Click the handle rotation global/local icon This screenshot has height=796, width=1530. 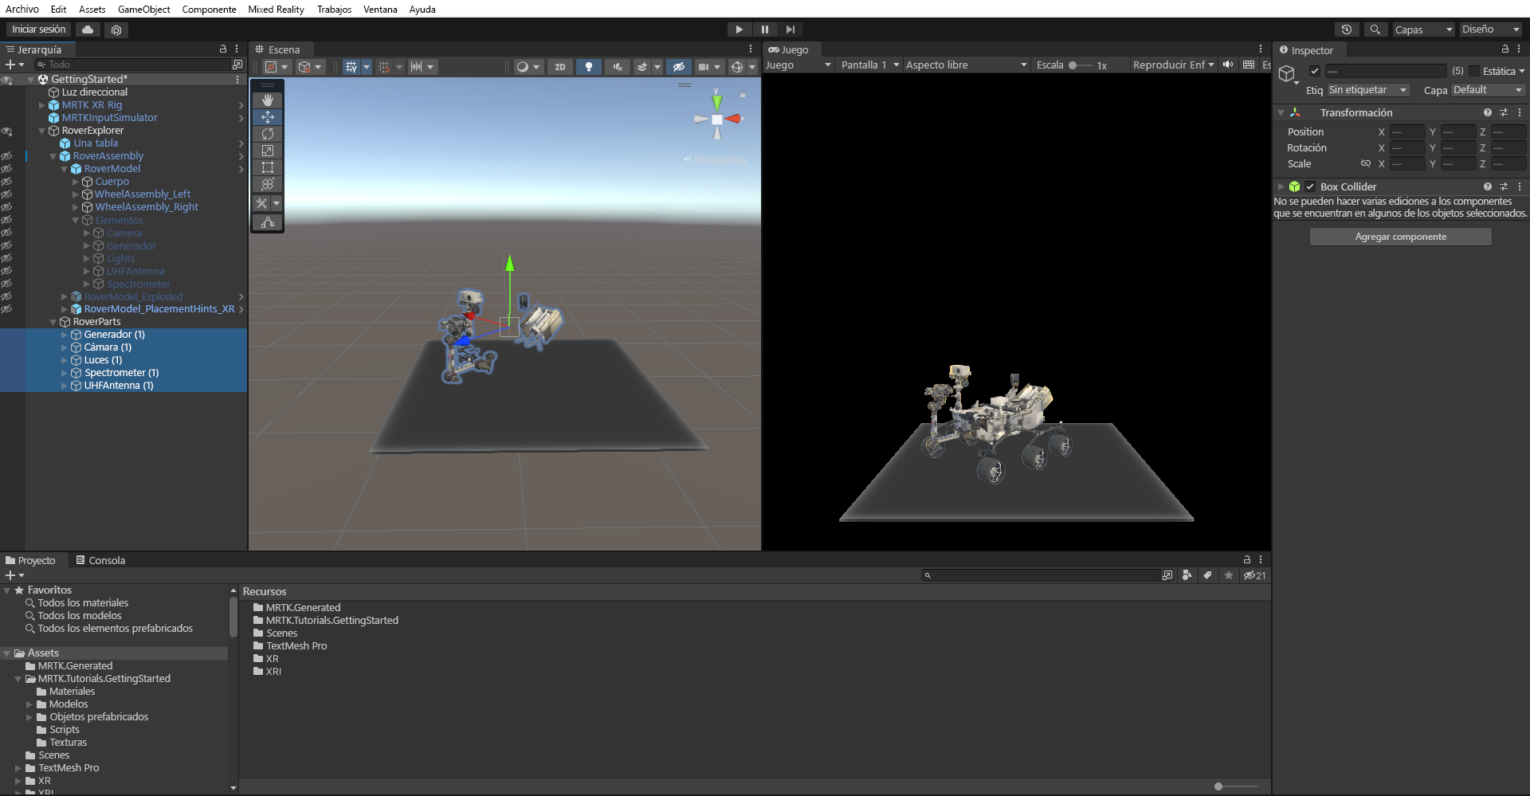304,67
